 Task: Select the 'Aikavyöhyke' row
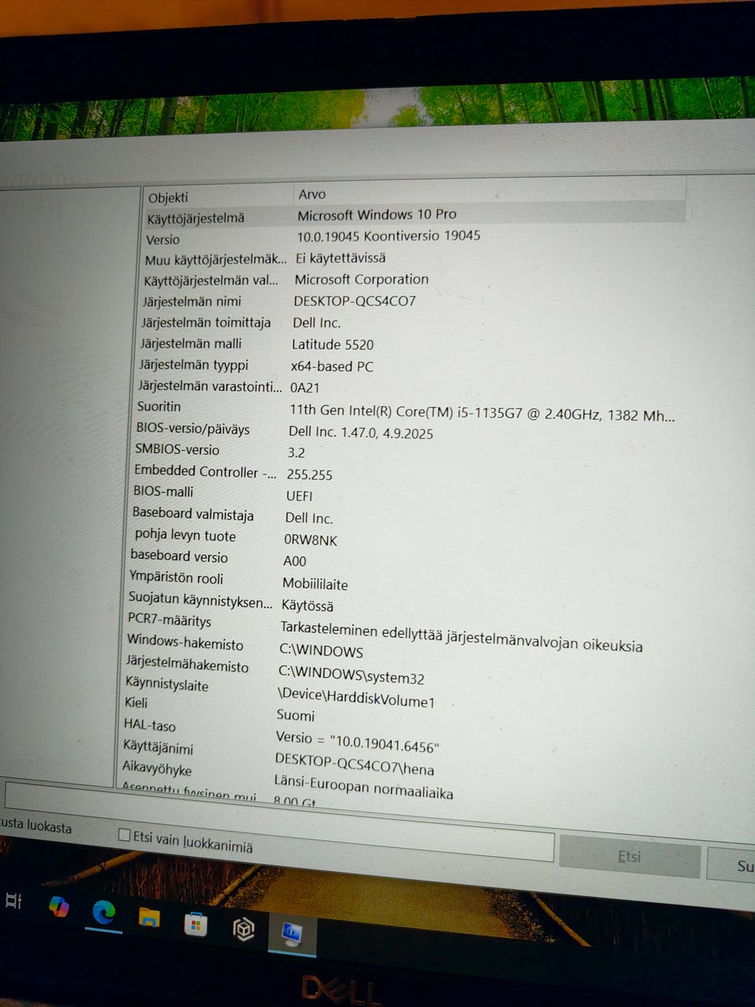(157, 769)
